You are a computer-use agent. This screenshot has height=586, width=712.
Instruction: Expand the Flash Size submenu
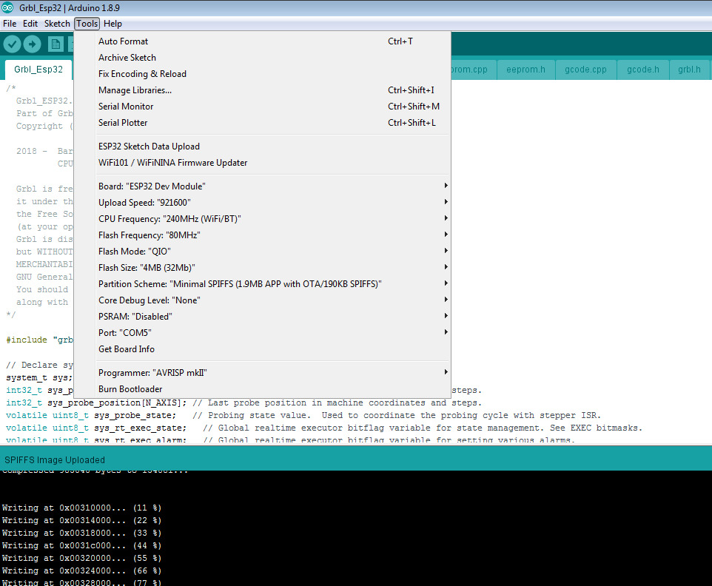pos(263,269)
